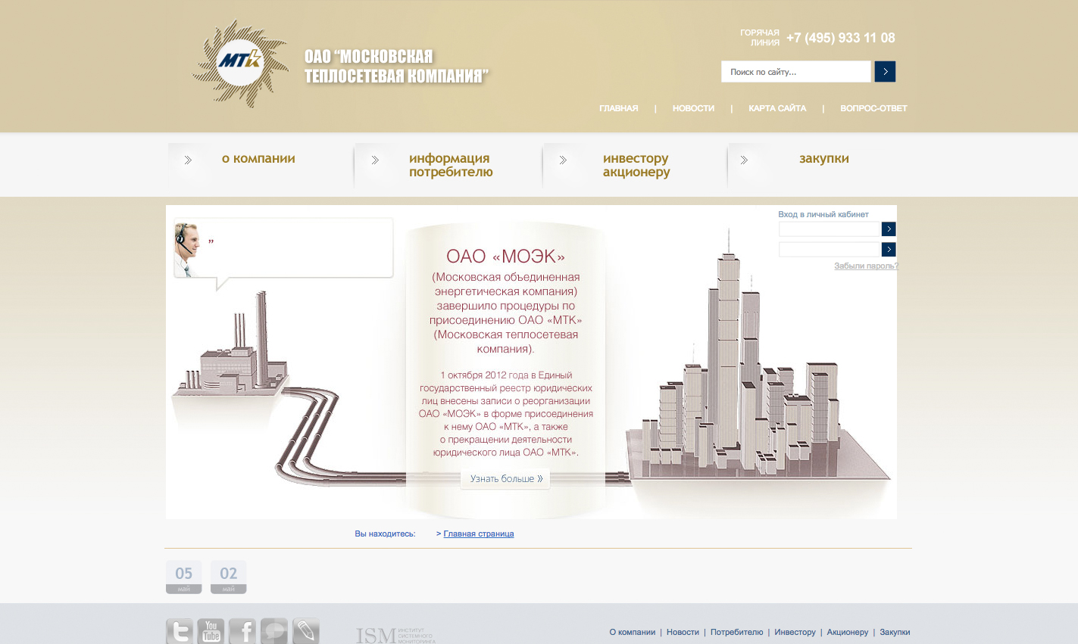Viewport: 1078px width, 644px height.
Task: Click chevron icon beside 'закупки'
Action: coord(744,160)
